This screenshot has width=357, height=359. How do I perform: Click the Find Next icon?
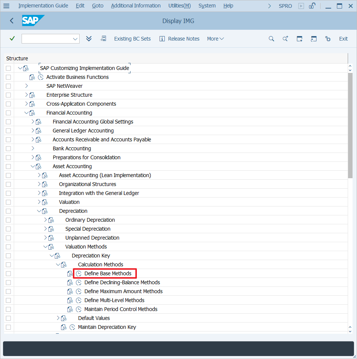[x=285, y=39]
